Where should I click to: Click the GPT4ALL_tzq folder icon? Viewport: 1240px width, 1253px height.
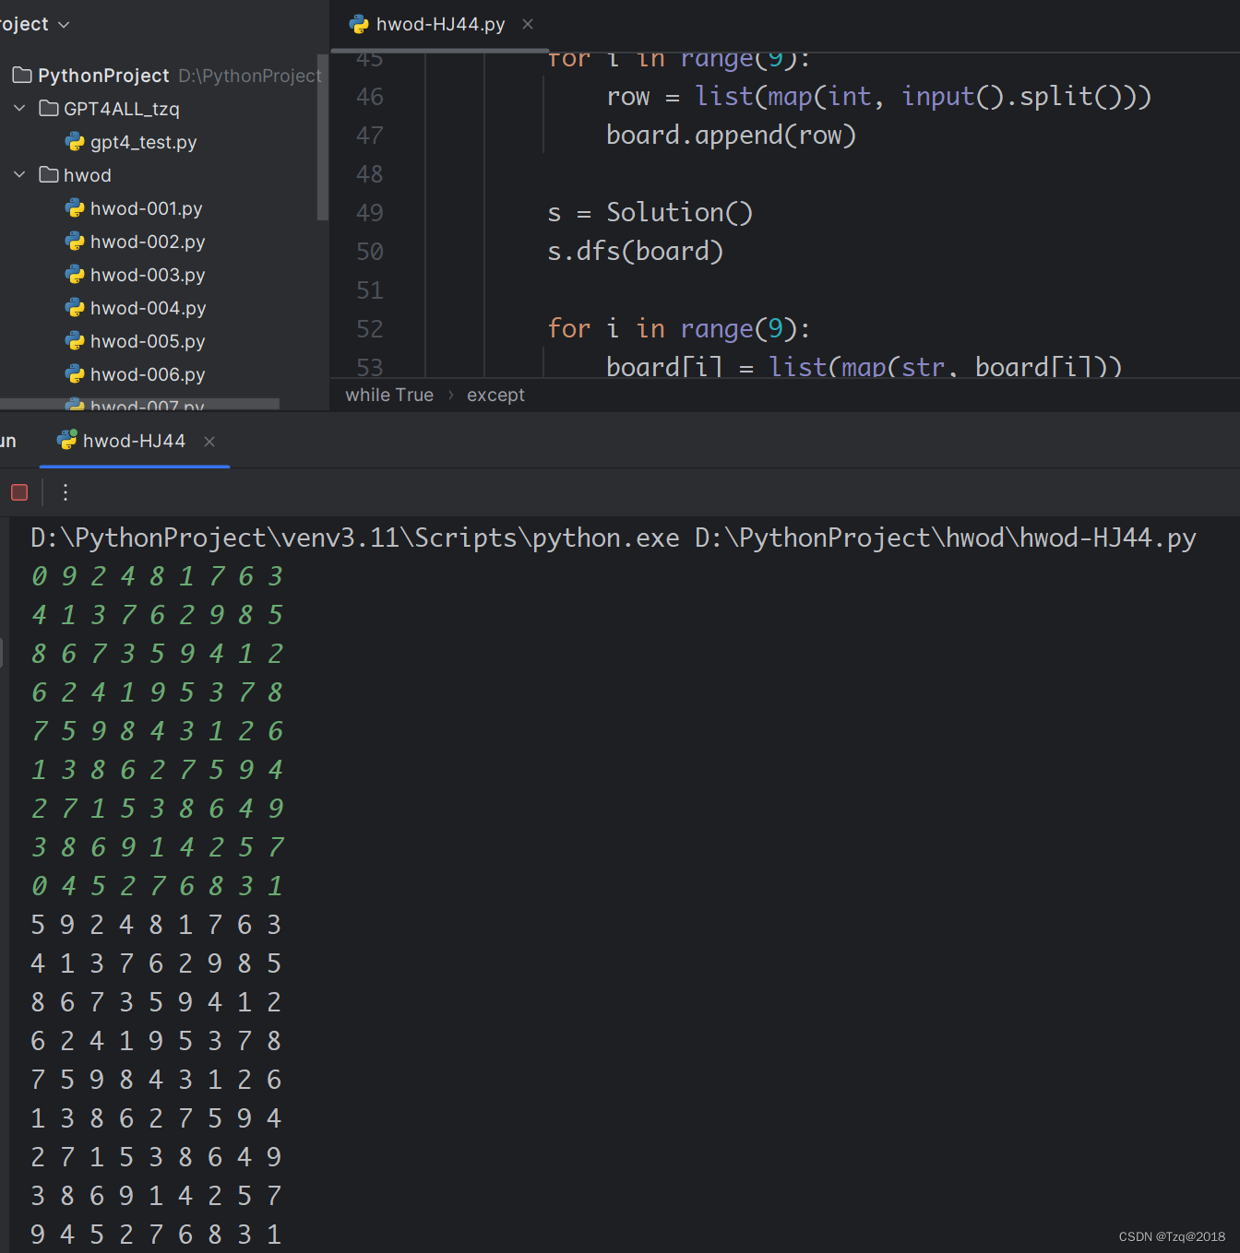click(49, 109)
